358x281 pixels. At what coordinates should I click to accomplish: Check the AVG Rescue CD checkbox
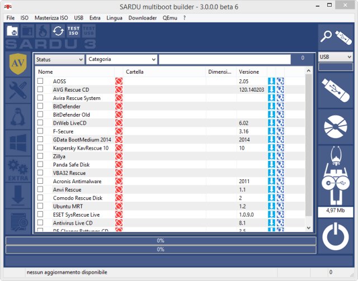click(40, 89)
